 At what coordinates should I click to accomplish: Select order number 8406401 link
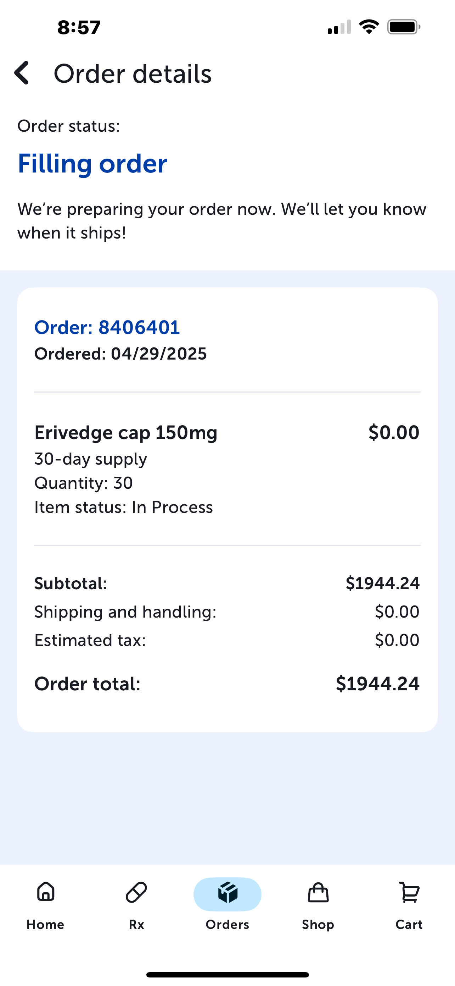(107, 327)
